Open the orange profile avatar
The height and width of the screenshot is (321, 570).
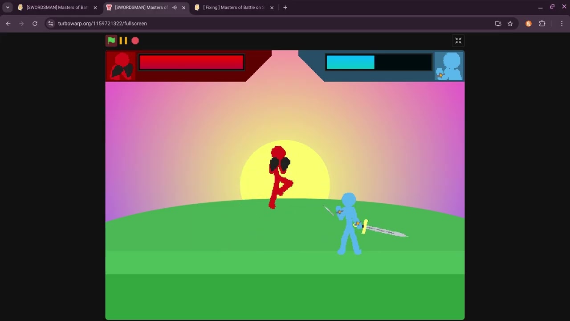tap(529, 24)
